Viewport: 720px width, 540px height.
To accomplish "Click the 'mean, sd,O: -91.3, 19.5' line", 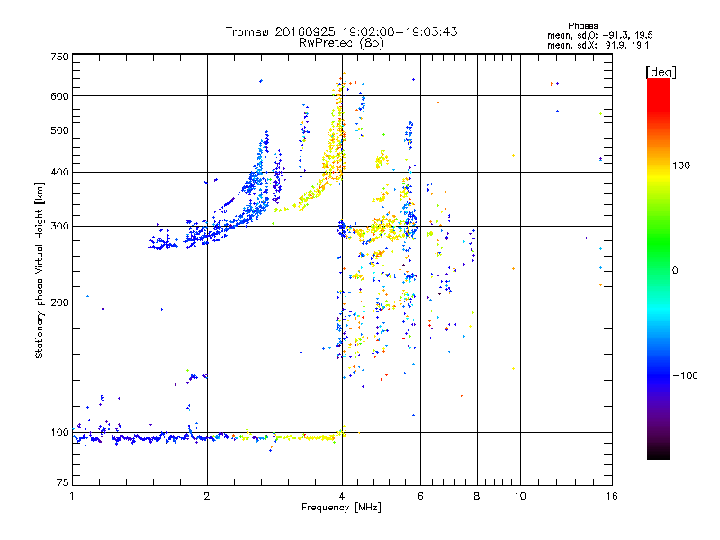I will [600, 35].
